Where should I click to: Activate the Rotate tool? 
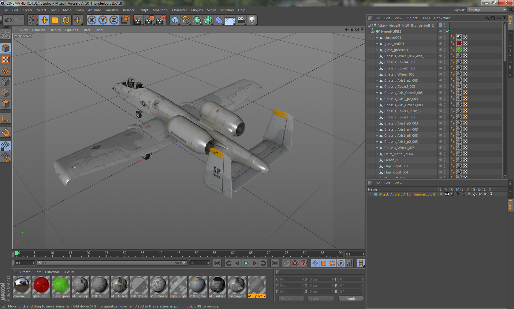(66, 20)
